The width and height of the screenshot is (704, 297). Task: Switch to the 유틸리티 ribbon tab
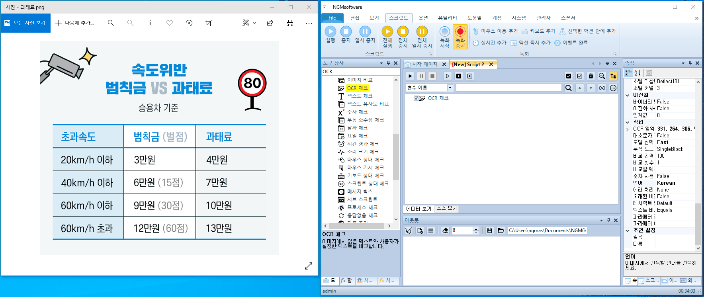[448, 18]
